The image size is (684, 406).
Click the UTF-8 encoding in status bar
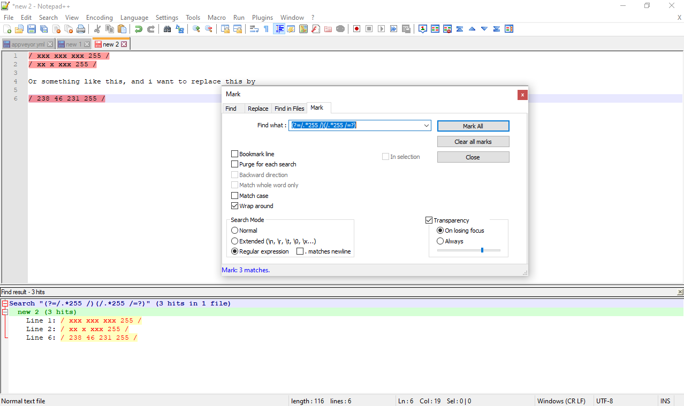(605, 401)
